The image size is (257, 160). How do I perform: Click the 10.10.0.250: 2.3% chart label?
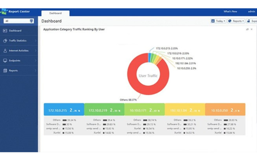pyautogui.click(x=187, y=68)
